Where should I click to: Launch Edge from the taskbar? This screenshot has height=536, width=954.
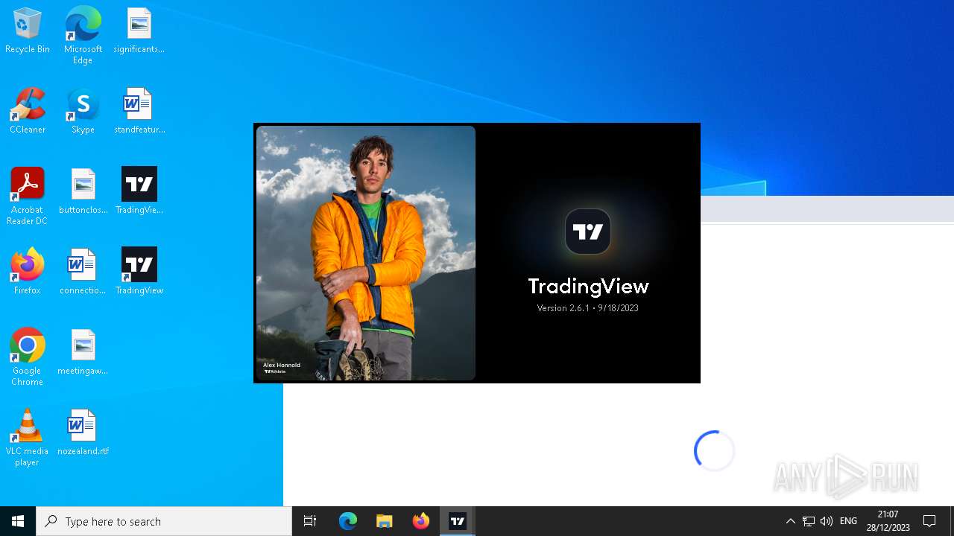click(348, 521)
